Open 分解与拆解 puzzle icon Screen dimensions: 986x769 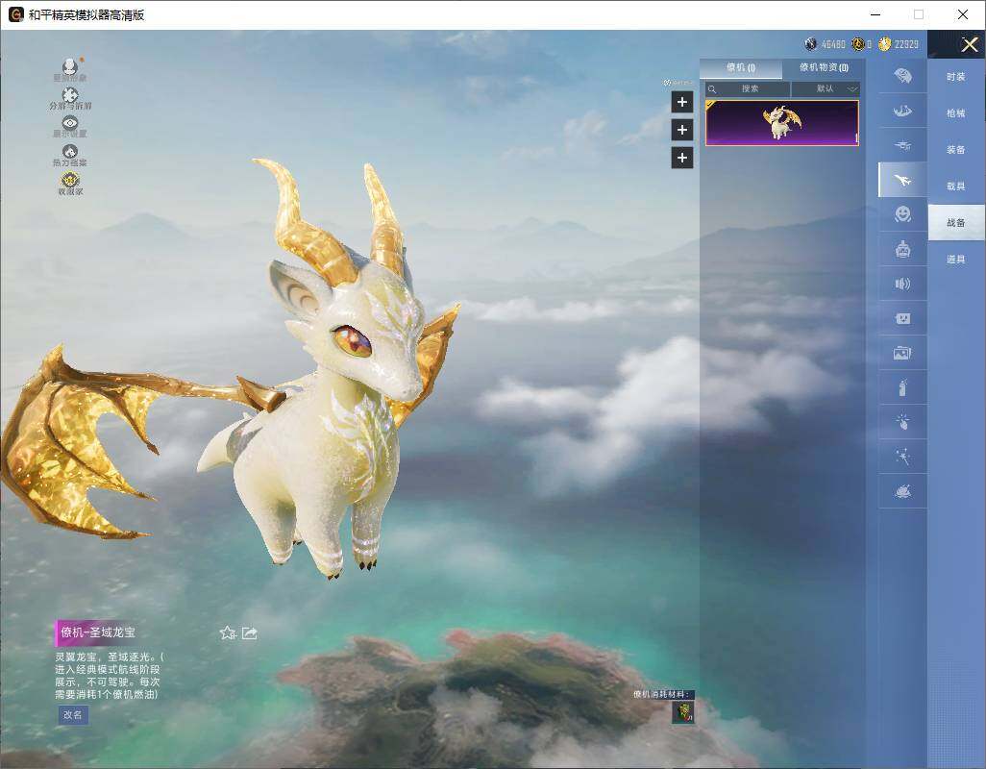pos(70,95)
